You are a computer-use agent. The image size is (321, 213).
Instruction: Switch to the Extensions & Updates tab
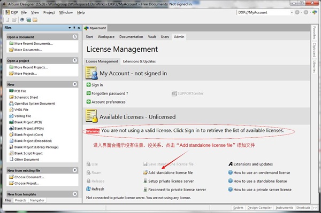(139, 61)
